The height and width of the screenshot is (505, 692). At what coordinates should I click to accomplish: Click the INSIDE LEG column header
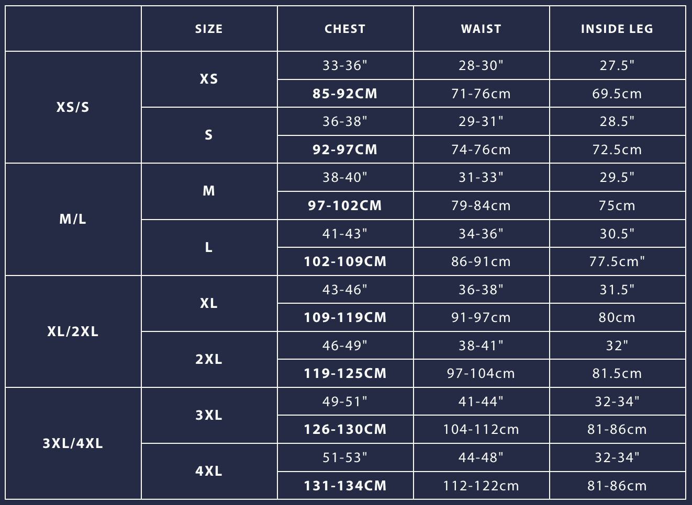coord(617,29)
